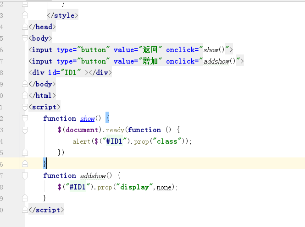Click the "#ID1" selector in addshow function

[78, 187]
